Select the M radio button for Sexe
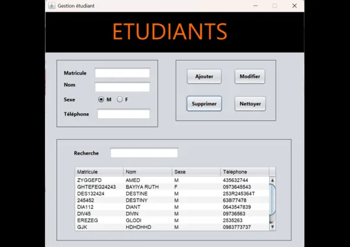Screen dimensions: 350x247 tap(101, 99)
